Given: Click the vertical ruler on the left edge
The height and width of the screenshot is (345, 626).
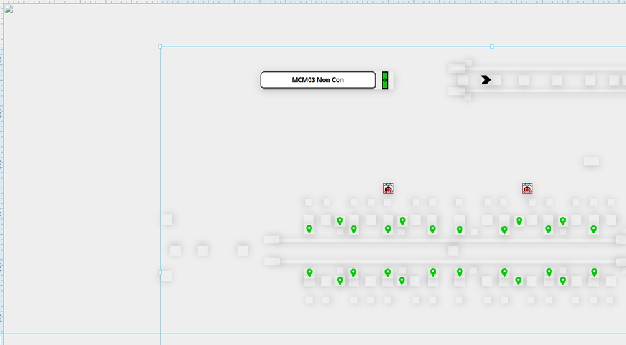Looking at the screenshot, I should click(x=2, y=171).
